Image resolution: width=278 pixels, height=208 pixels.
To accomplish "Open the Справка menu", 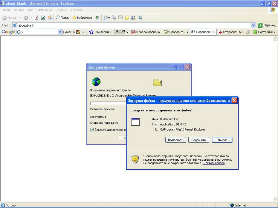I will pos(77,10).
